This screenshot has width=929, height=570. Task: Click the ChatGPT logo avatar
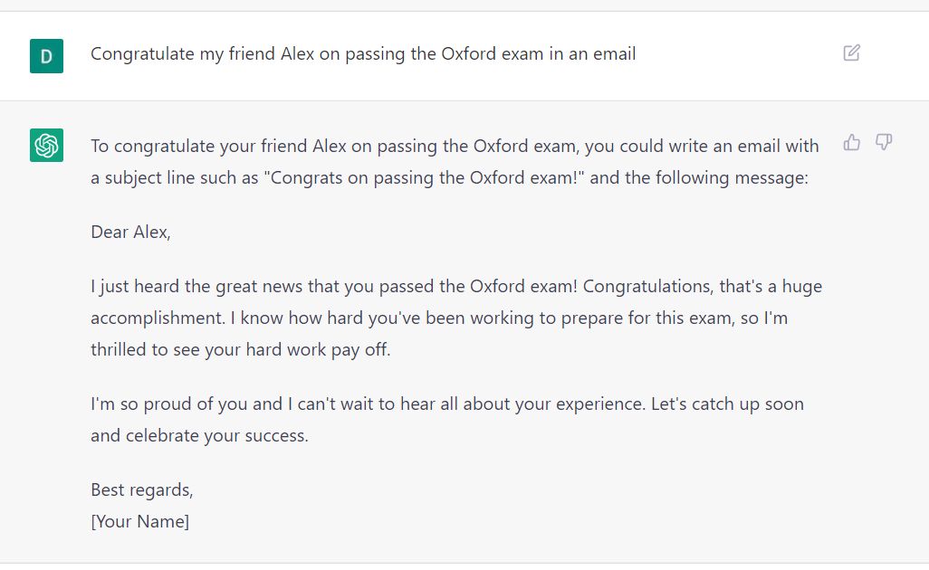tap(46, 145)
